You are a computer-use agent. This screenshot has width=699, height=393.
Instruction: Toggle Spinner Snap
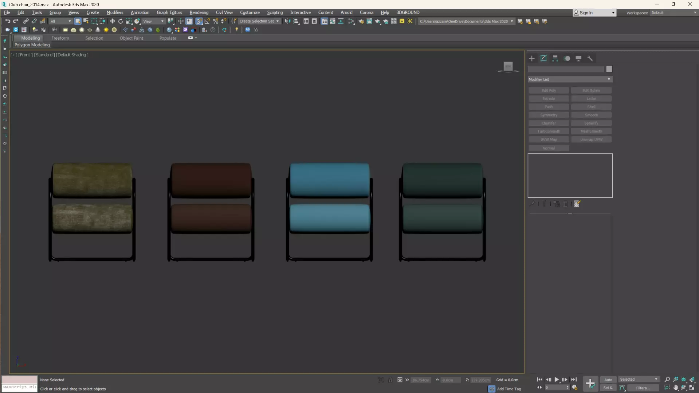[x=224, y=21]
